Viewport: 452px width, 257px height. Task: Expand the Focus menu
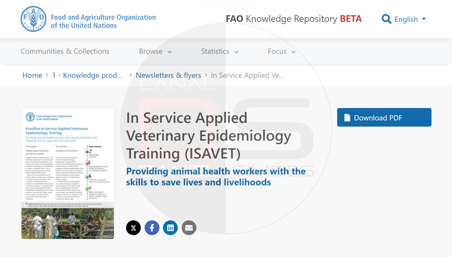tap(282, 51)
